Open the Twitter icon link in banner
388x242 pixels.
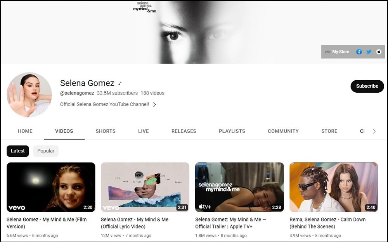tap(369, 52)
